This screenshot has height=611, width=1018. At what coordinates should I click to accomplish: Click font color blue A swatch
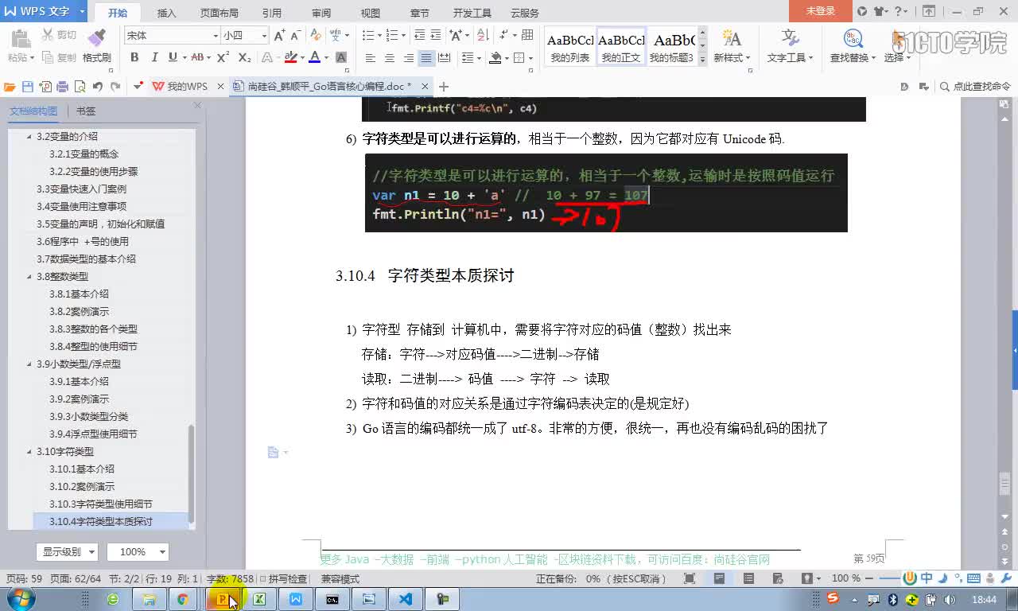pos(314,57)
